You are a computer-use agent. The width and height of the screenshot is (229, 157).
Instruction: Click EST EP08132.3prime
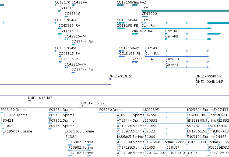tap(14, 110)
